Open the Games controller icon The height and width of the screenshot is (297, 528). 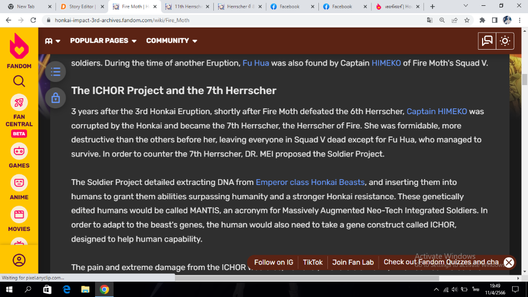point(19,151)
